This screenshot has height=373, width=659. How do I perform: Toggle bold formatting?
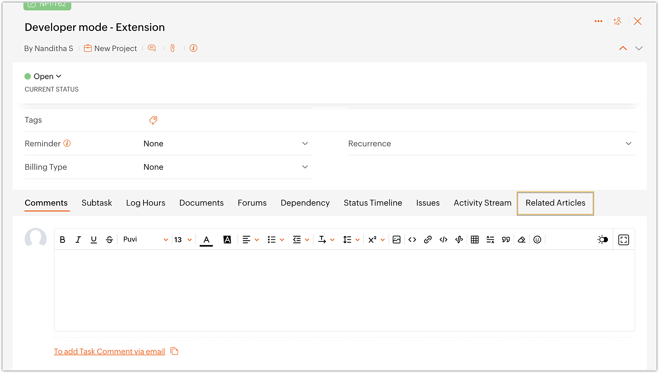pos(62,240)
